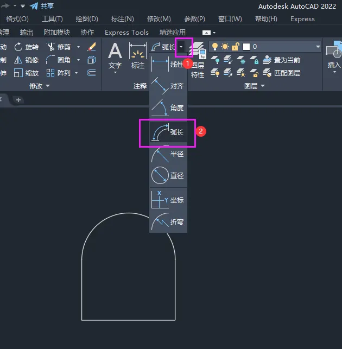Choose 坐标 ordinate dimension from list
Viewport: 342px width, 349px height.
[168, 200]
